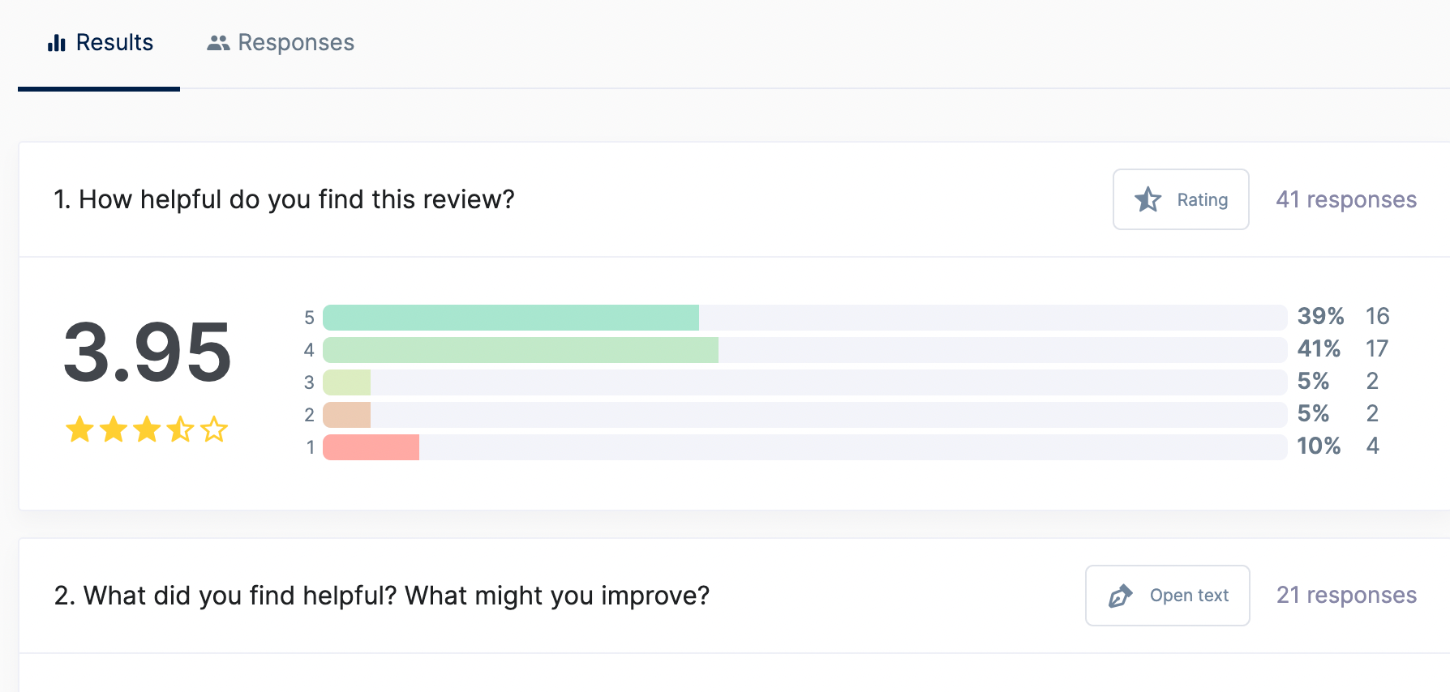The image size is (1450, 692).
Task: Click the third gold star in rating
Action: click(147, 429)
